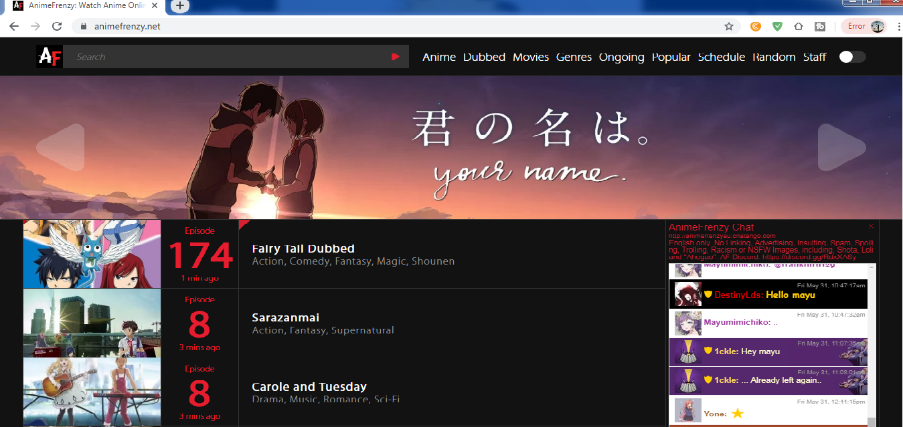
Task: Watch Carole and Tuesday episode 8
Action: coord(199,393)
